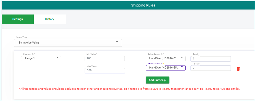Click the plus icon on Add Carrier
The width and height of the screenshot is (255, 101).
pyautogui.click(x=165, y=80)
